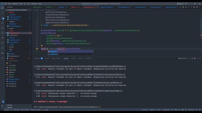The height and width of the screenshot is (113, 202).
Task: Switch to server.ts editor tab
Action: (x=75, y=7)
